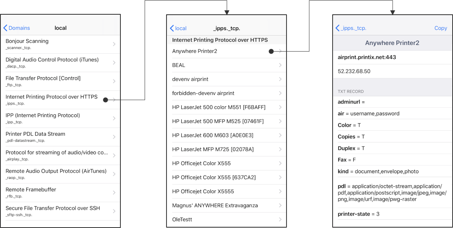Tap the back button labeled local

tap(178, 28)
